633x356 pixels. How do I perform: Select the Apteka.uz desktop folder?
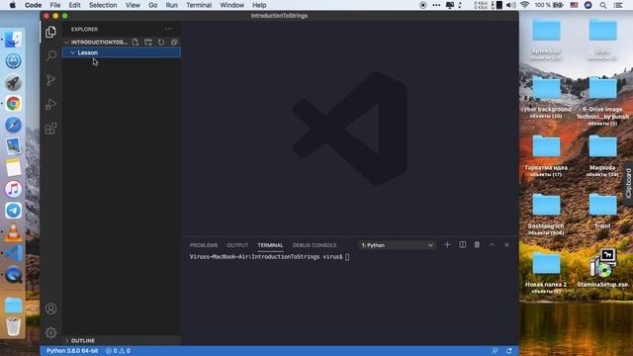[546, 40]
